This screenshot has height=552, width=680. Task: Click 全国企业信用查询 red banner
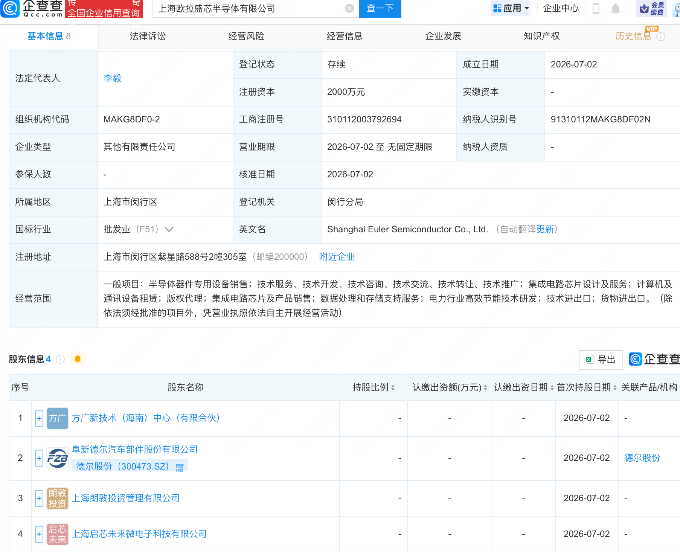point(104,9)
